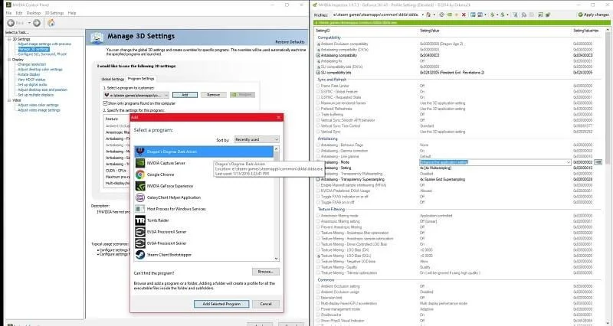This screenshot has height=326, width=613.
Task: Click the filter customized settings icon
Action: coord(515,15)
